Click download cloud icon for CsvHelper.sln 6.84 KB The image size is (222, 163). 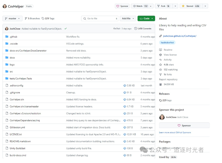(x=125, y=99)
